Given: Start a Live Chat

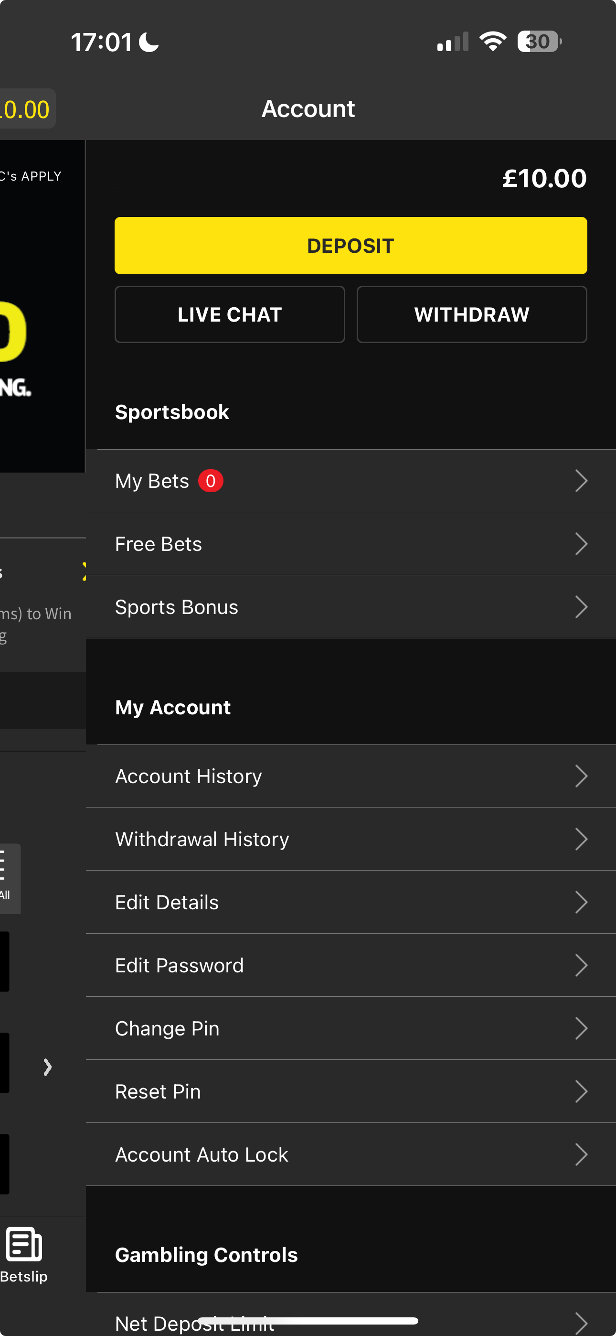Looking at the screenshot, I should (230, 314).
